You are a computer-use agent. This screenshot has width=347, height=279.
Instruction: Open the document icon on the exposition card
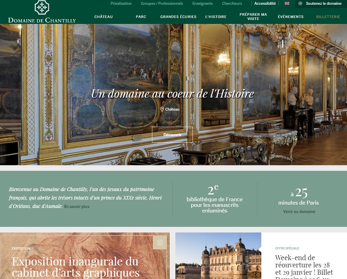(159, 242)
